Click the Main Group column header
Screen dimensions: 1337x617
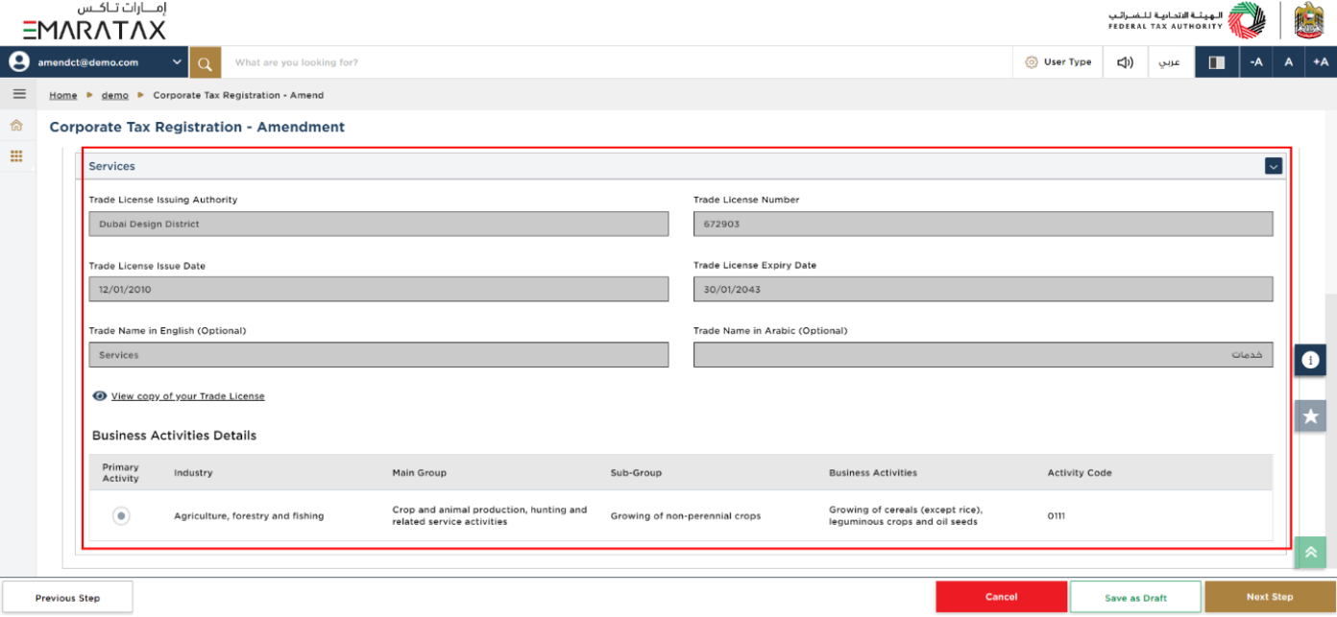click(419, 473)
